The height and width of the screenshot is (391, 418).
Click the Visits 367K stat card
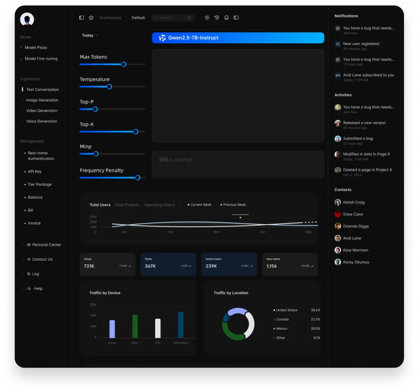click(168, 264)
